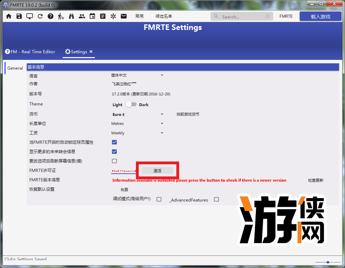Click the Refresh arrow icon
The height and width of the screenshot is (268, 345).
click(40, 16)
